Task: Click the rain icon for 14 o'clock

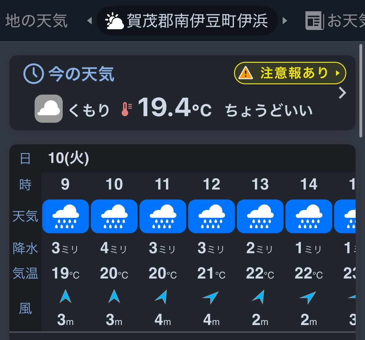Action: [x=309, y=216]
